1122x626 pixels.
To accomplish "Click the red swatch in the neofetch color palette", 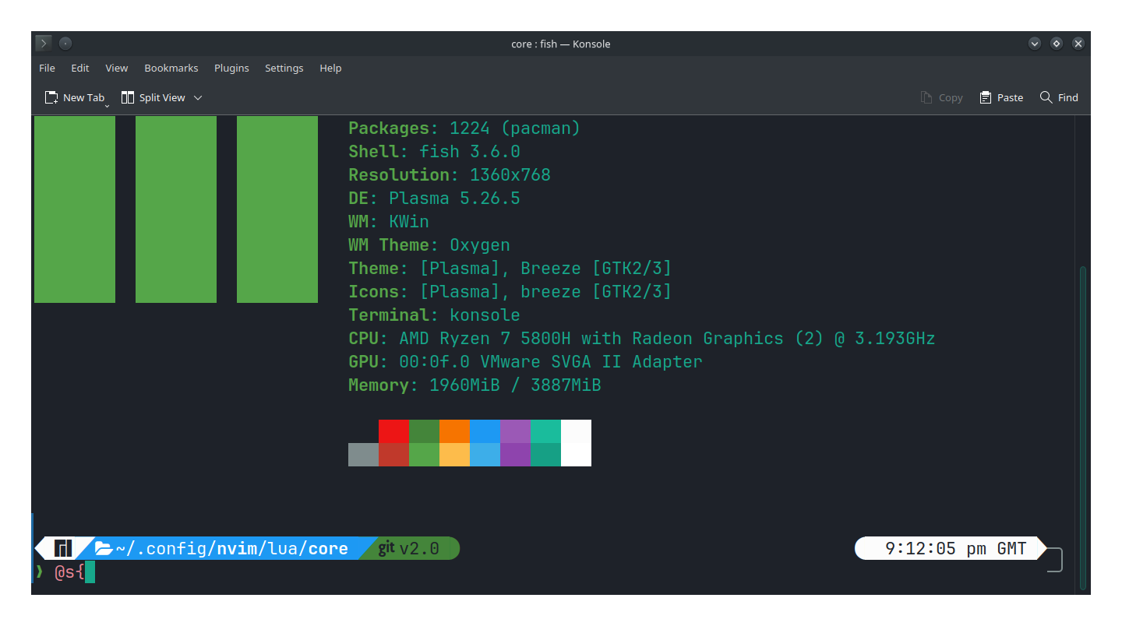I will [393, 431].
